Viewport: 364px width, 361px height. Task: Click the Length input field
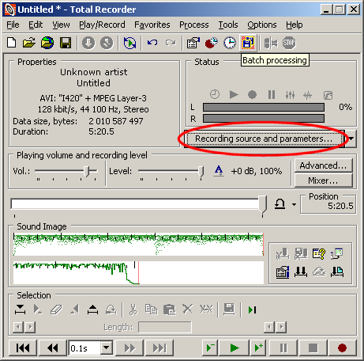[x=165, y=327]
